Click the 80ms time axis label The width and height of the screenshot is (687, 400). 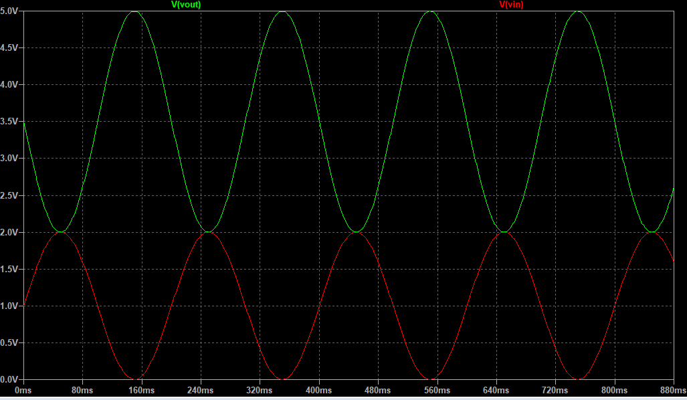(x=82, y=390)
